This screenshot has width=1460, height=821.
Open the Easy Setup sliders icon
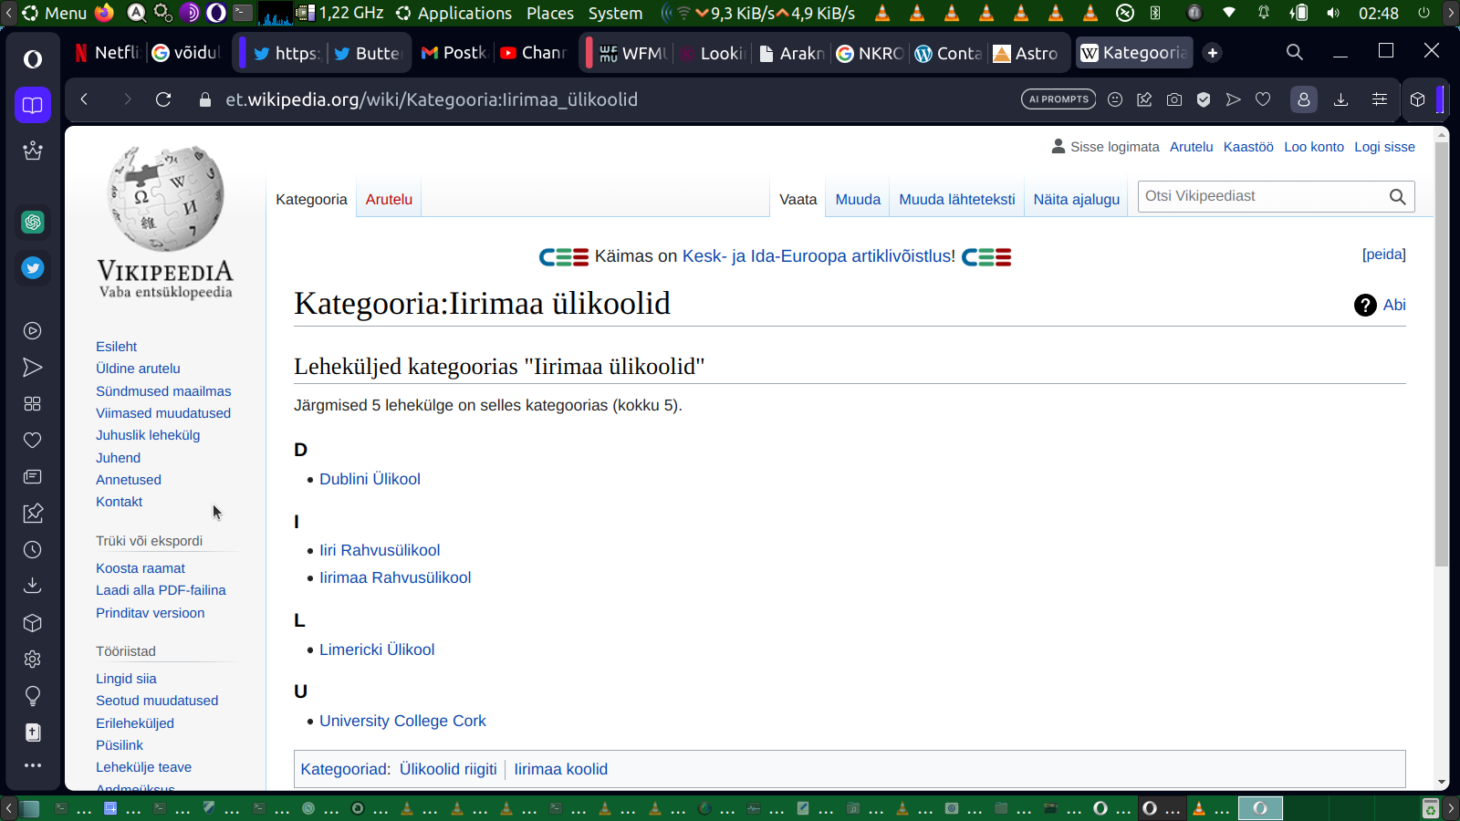point(1380,99)
